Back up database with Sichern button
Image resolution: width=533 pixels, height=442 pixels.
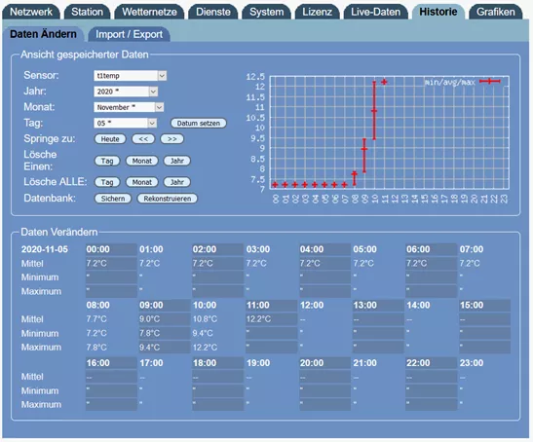click(112, 199)
